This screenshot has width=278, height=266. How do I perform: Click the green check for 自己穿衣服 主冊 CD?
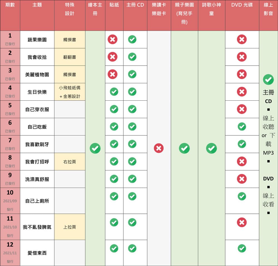click(x=132, y=109)
